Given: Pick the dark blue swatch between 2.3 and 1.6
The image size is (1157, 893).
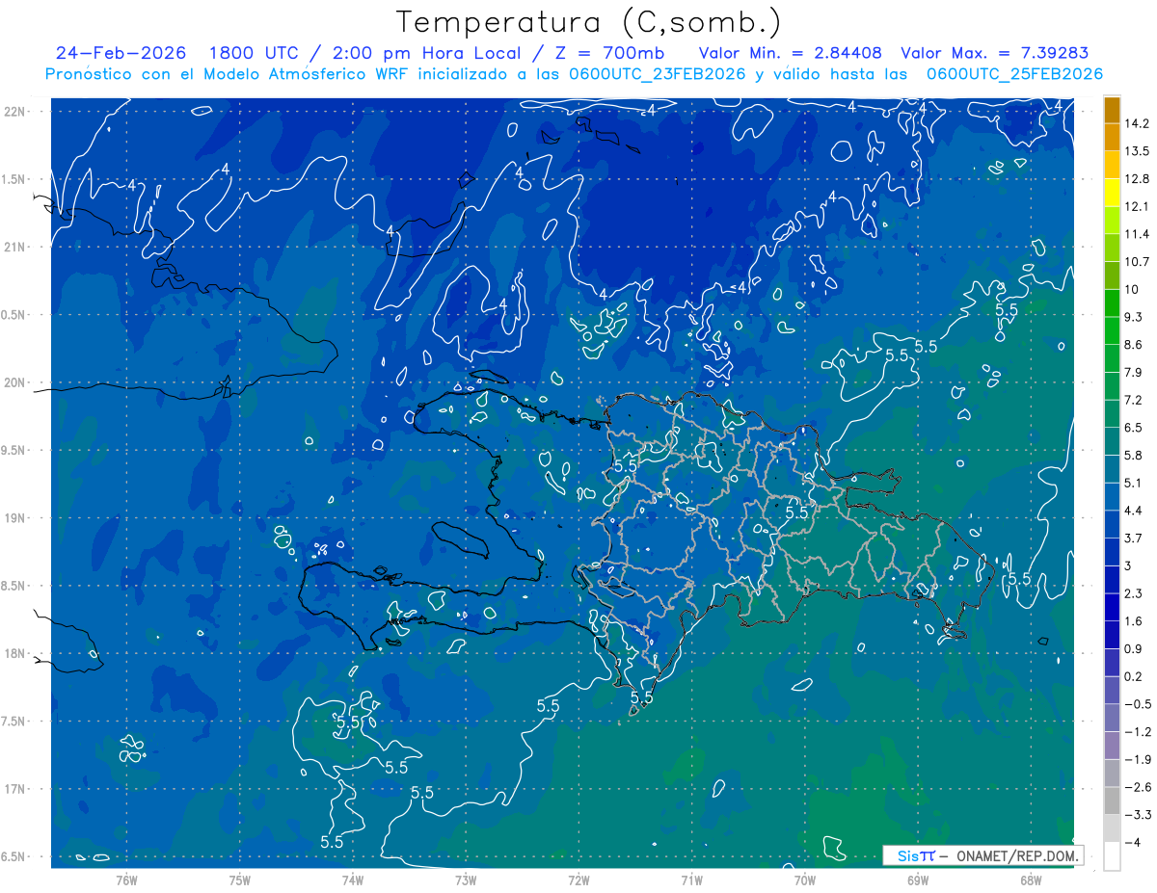Looking at the screenshot, I should click(1112, 607).
